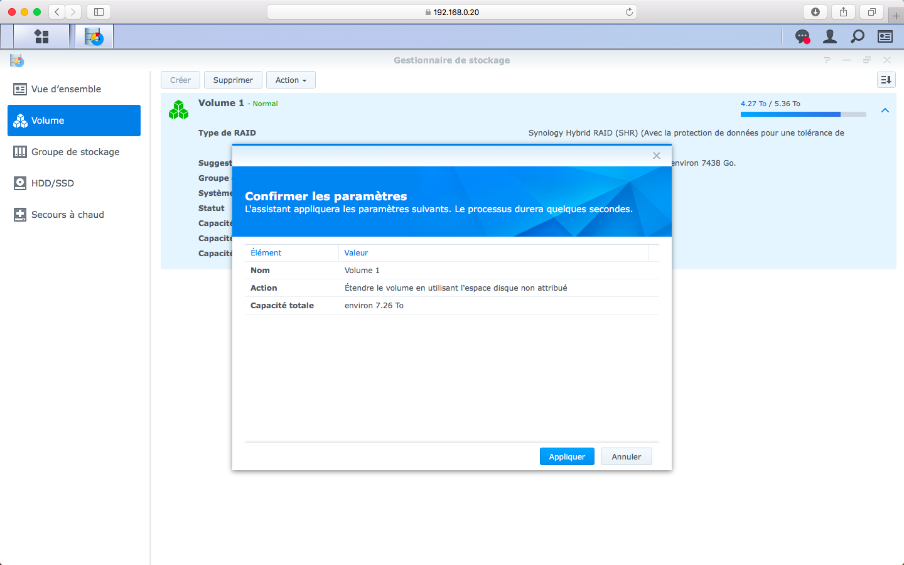
Task: Click the Supprimer button
Action: coord(233,80)
